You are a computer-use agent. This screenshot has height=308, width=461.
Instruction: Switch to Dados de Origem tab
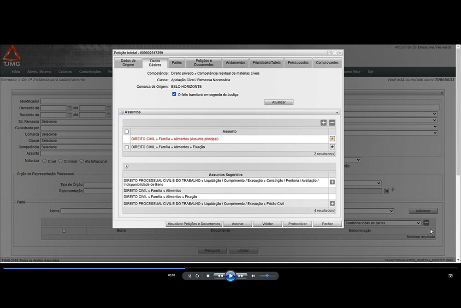[128, 62]
